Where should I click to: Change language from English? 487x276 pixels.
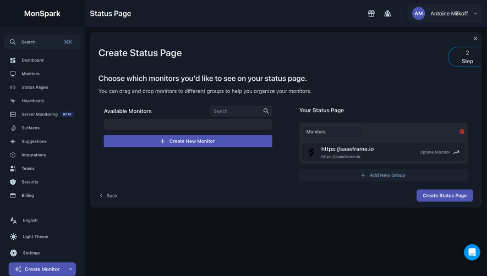[30, 220]
